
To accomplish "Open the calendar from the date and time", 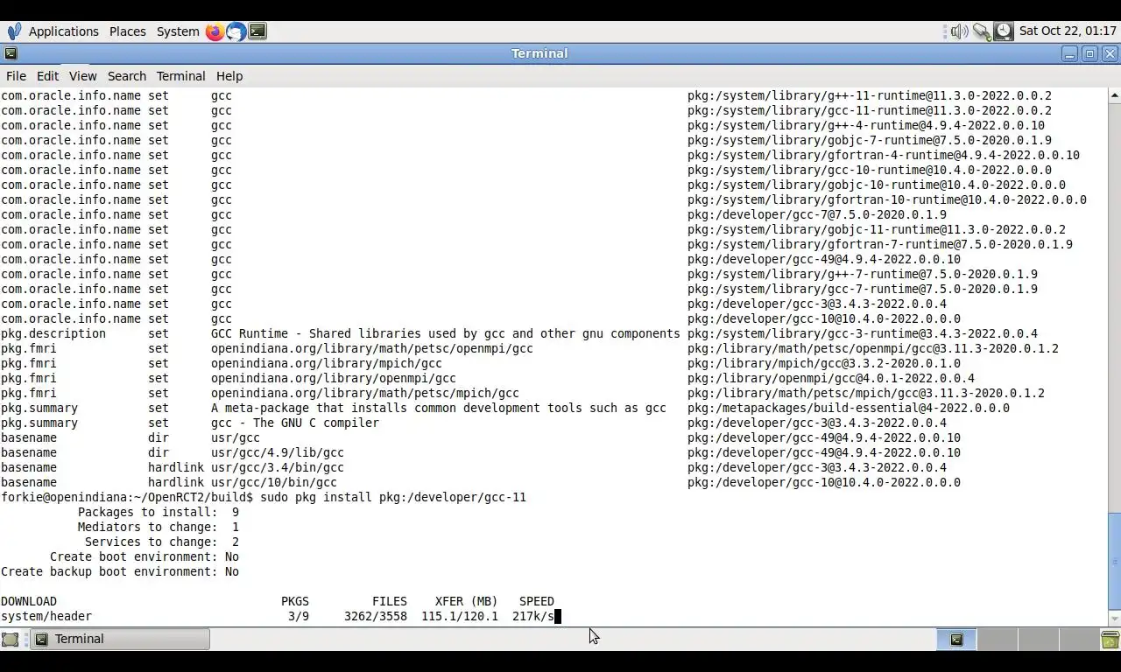I will point(1068,31).
